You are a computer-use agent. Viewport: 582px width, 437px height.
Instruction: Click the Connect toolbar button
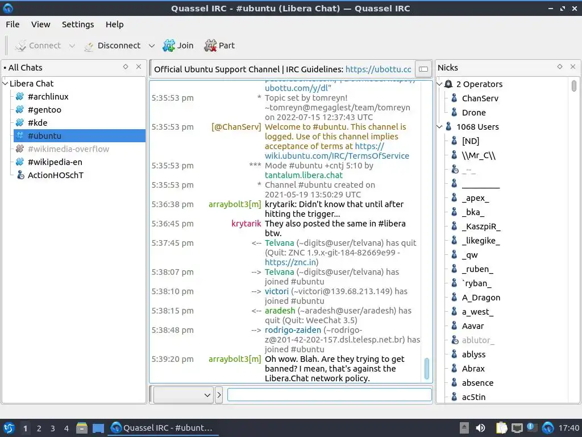[38, 46]
